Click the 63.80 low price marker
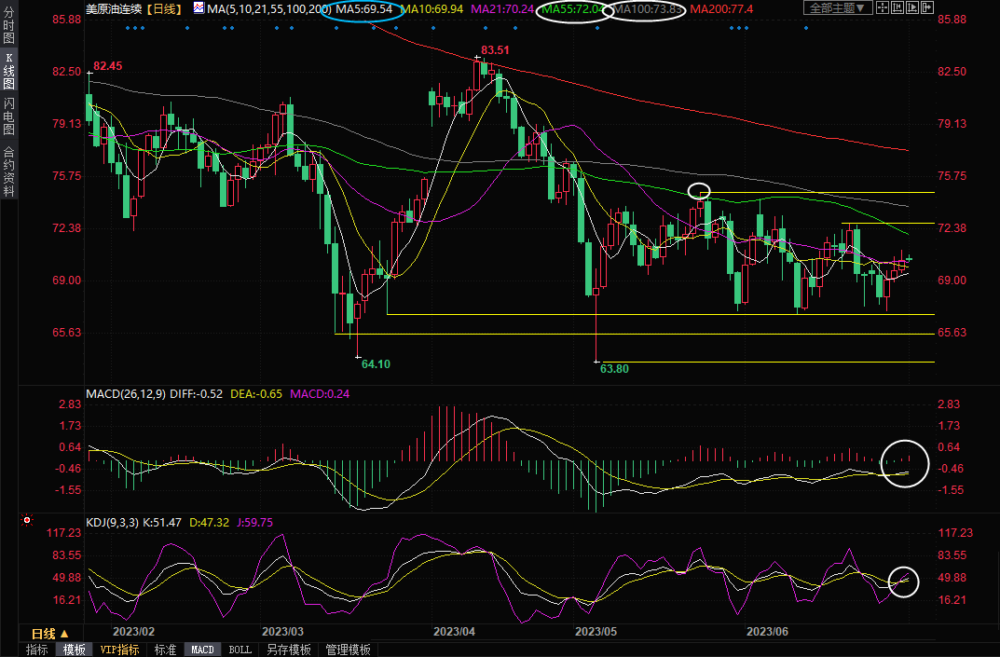This screenshot has width=1000, height=657. point(614,369)
